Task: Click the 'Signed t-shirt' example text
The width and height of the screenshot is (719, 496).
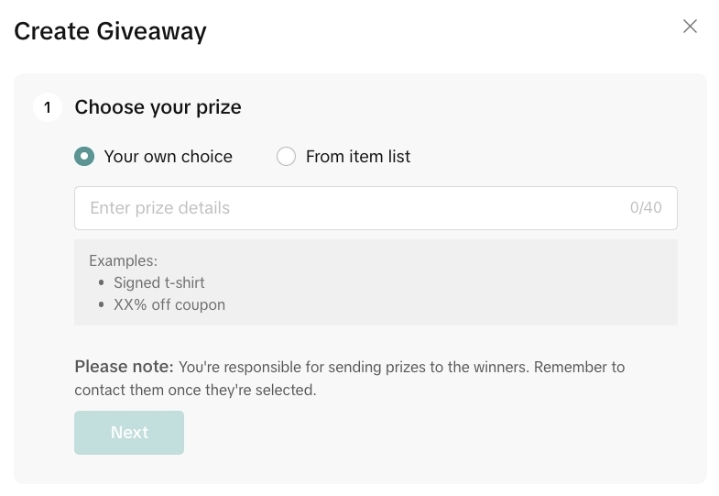Action: coord(159,282)
